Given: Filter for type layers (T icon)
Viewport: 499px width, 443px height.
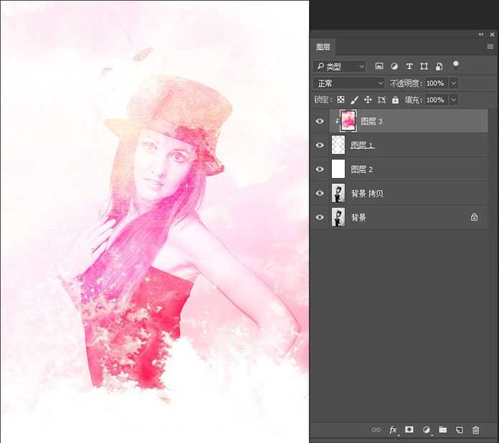Looking at the screenshot, I should coord(409,67).
